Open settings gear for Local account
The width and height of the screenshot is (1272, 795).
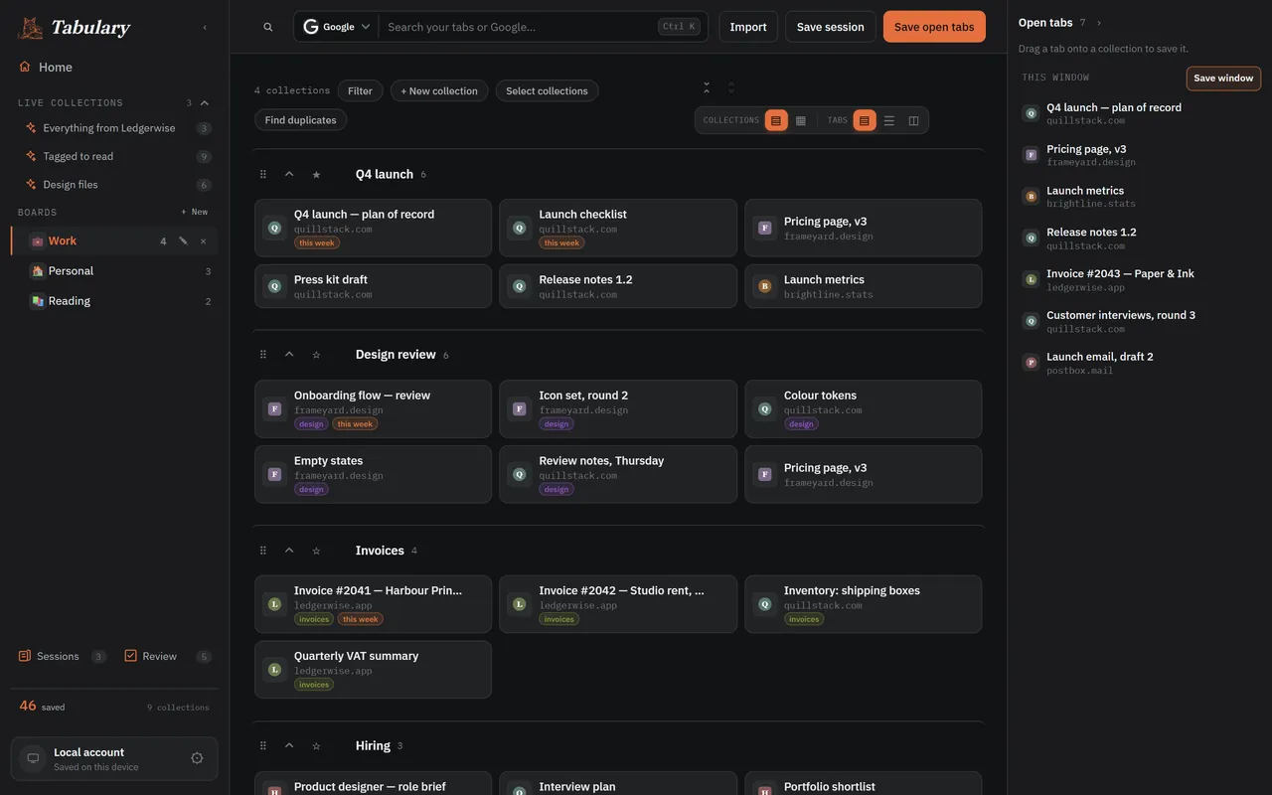197,758
